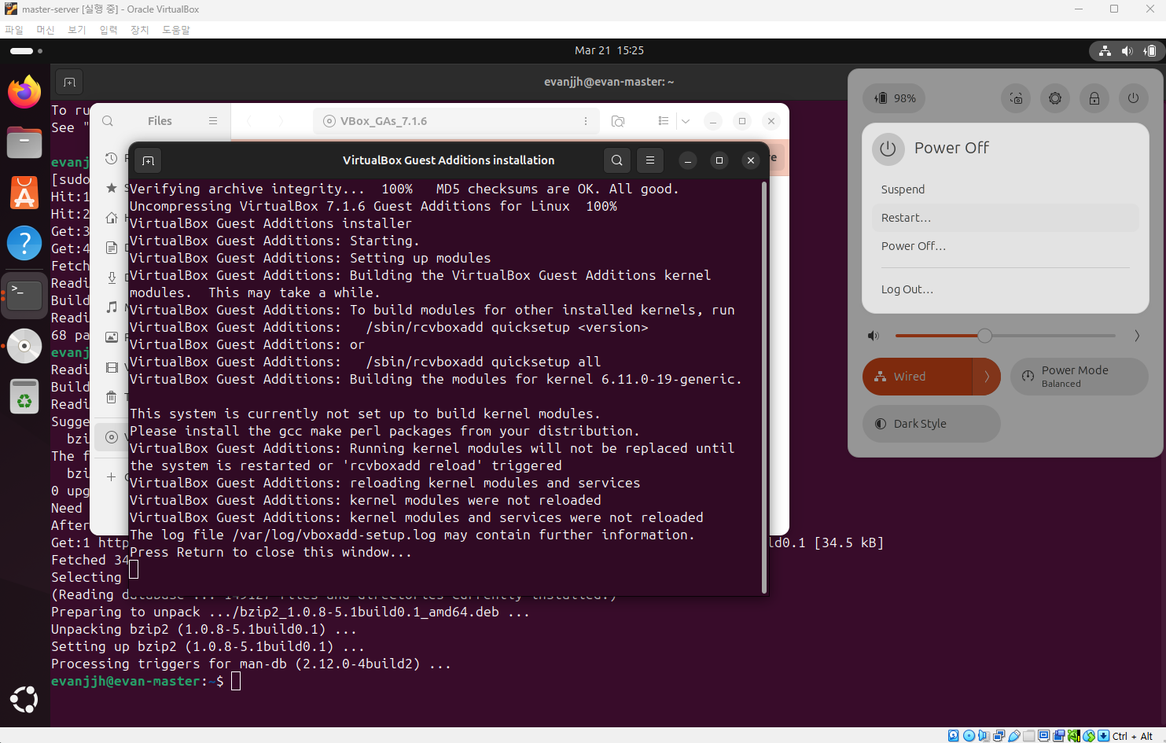Click the screenshot icon in quick settings
The width and height of the screenshot is (1166, 743).
pos(1016,98)
